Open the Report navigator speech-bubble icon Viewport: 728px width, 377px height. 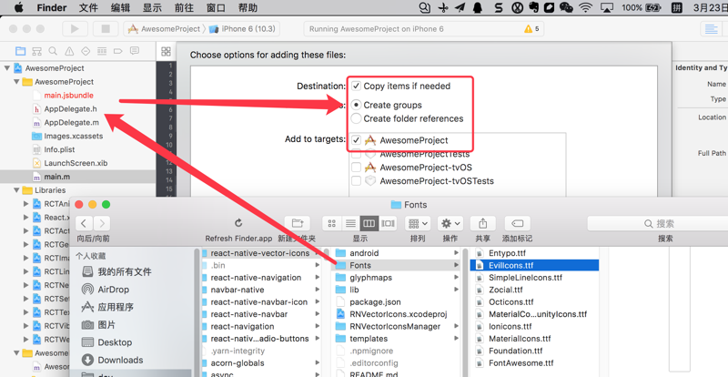[x=135, y=51]
